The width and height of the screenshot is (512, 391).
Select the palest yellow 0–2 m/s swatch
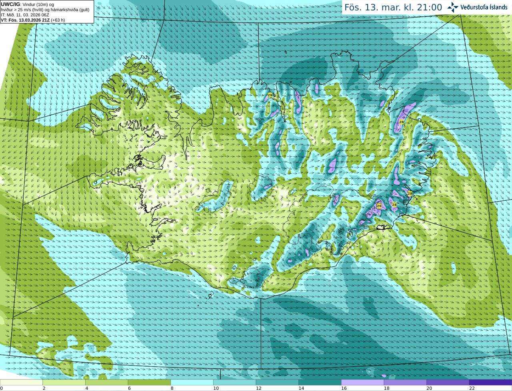[x=21, y=382]
